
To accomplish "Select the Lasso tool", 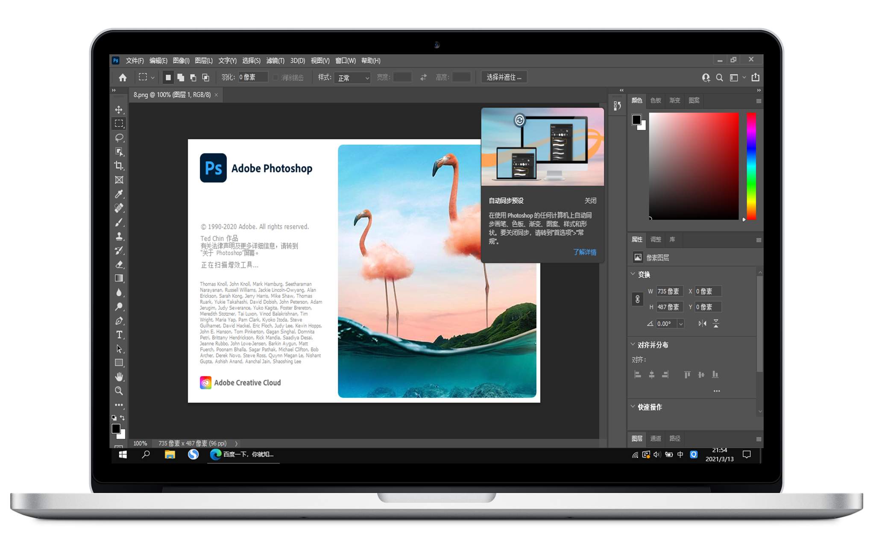I will click(119, 138).
